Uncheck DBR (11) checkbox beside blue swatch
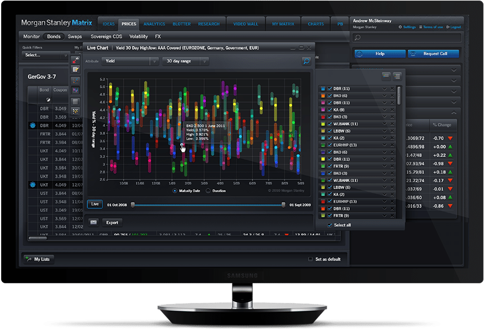484x330 pixels. 330,88
